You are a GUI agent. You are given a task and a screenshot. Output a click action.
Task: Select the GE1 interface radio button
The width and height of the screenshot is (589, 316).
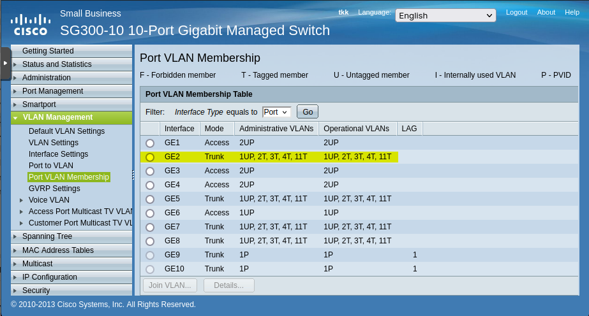click(150, 143)
